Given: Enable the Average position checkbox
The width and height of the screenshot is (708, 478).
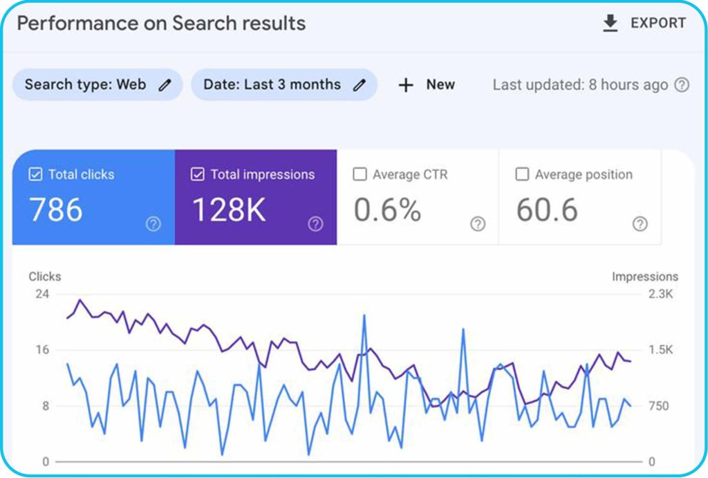Looking at the screenshot, I should (x=522, y=175).
